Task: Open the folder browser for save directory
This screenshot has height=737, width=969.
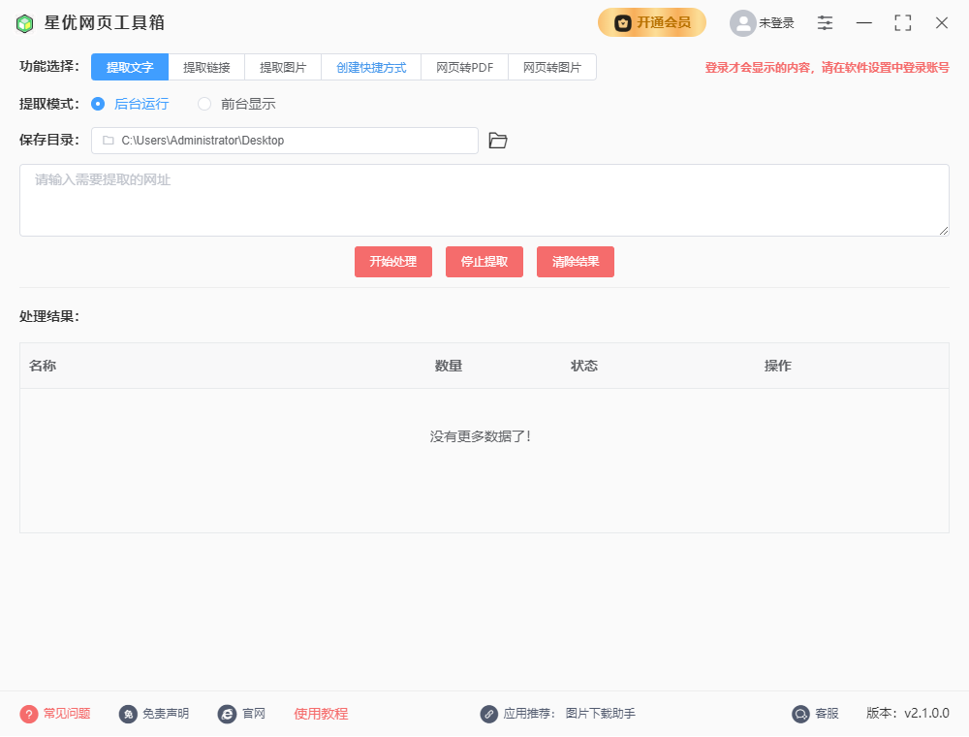Action: 497,140
